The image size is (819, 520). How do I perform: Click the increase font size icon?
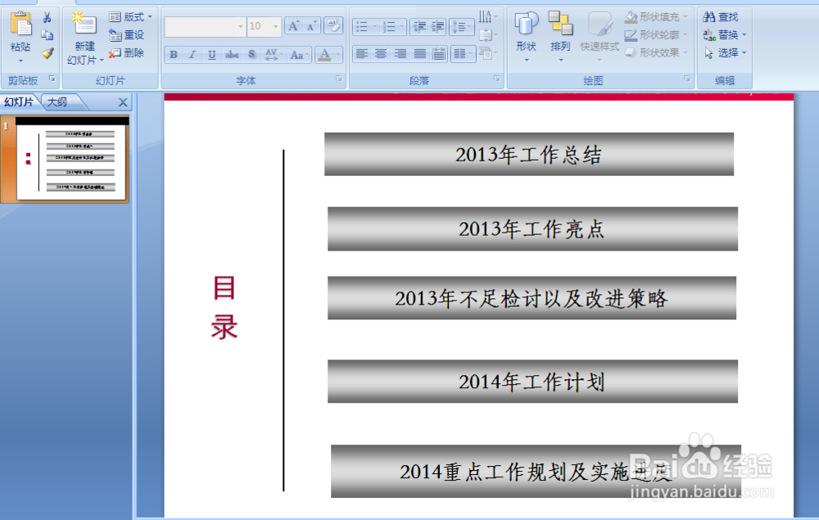click(293, 25)
